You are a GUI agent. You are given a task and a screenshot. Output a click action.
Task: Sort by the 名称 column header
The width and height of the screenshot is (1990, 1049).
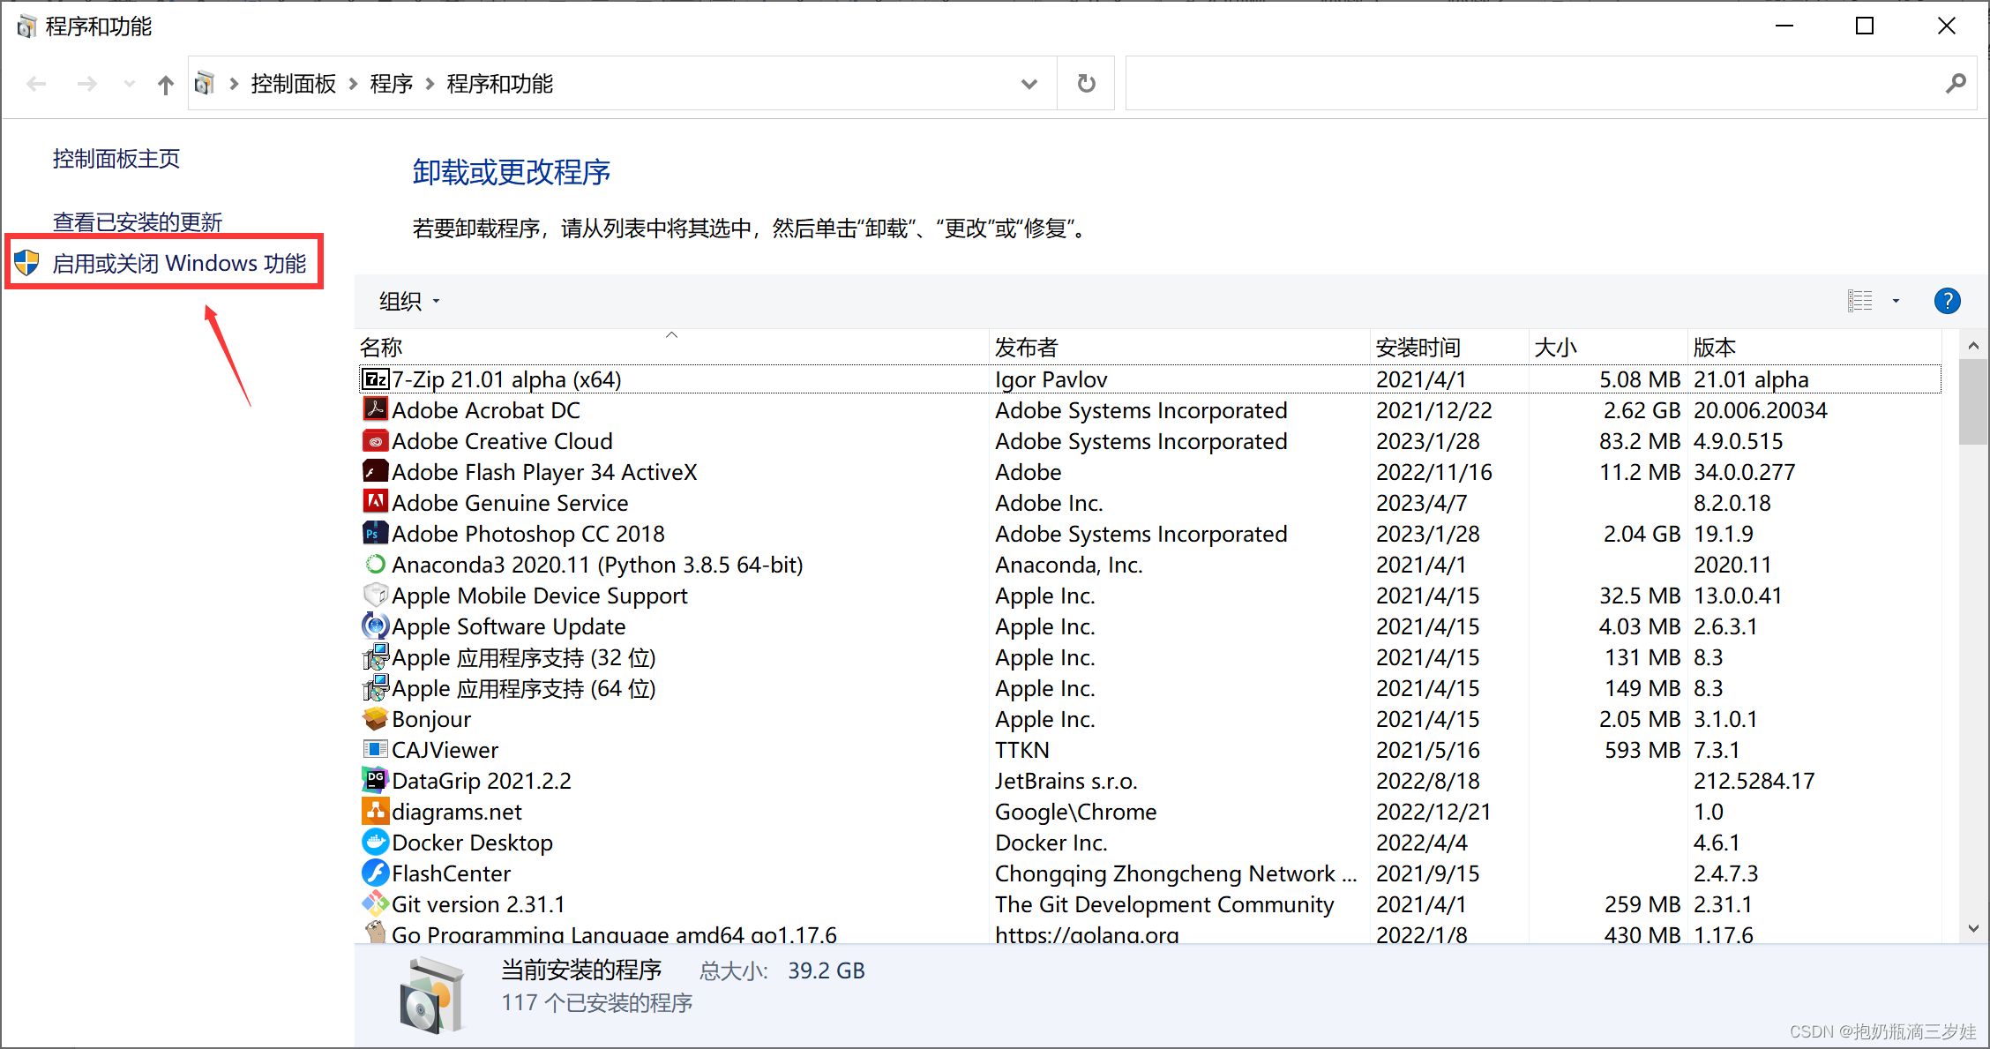pyautogui.click(x=672, y=347)
